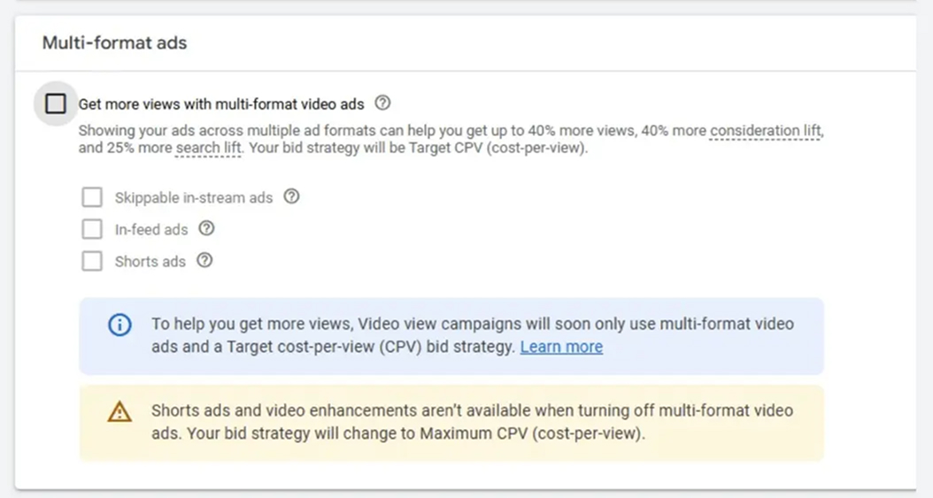Viewport: 933px width, 498px height.
Task: Follow the Learn more link
Action: coord(561,347)
